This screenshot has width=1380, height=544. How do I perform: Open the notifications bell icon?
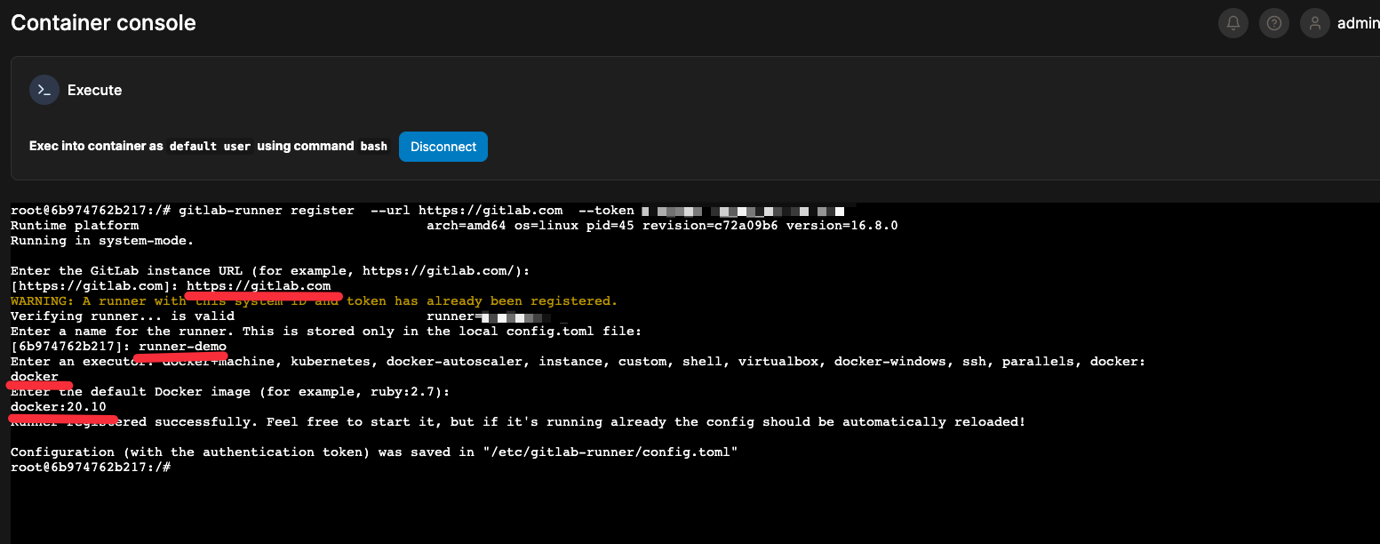tap(1232, 24)
